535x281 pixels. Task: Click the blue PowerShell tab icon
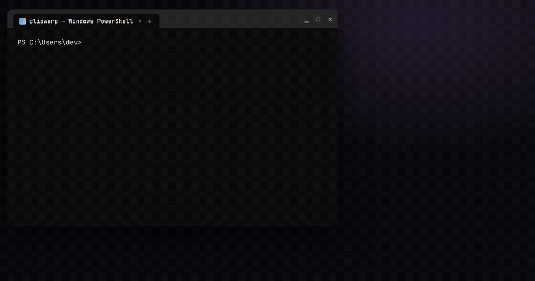point(22,21)
